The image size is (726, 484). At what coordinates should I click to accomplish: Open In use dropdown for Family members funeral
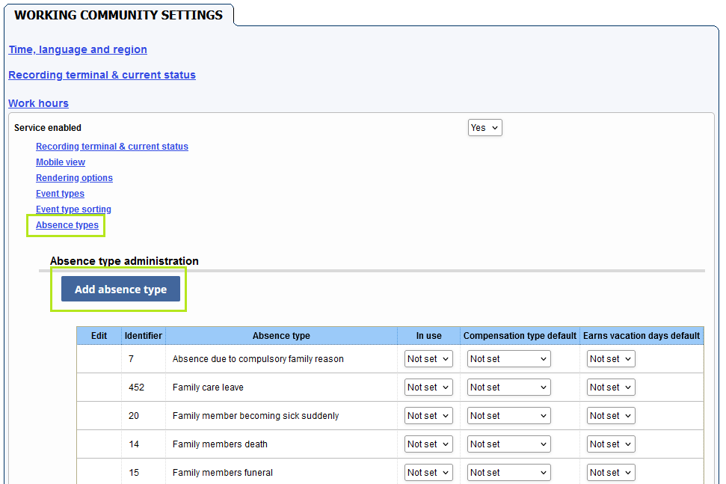coord(428,473)
